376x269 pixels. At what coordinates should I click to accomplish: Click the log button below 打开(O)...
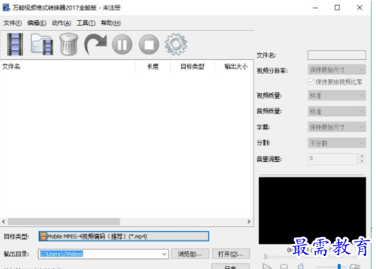point(230,266)
